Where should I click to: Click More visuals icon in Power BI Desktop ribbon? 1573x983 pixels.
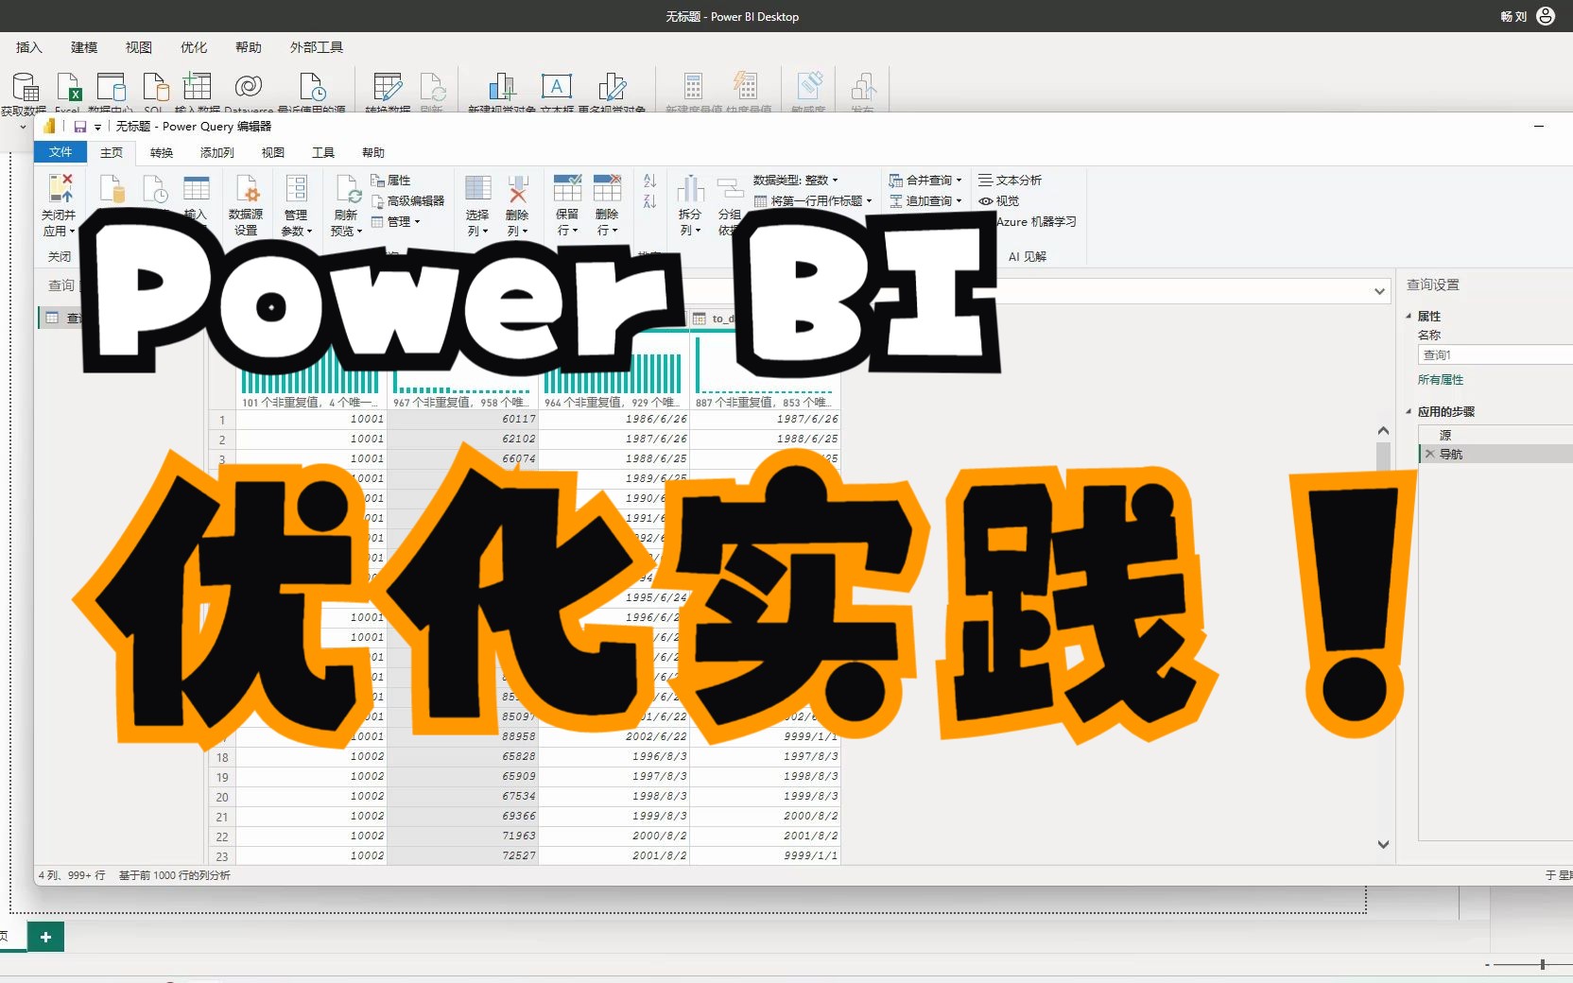coord(612,87)
